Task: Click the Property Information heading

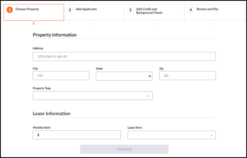Action: click(55, 35)
